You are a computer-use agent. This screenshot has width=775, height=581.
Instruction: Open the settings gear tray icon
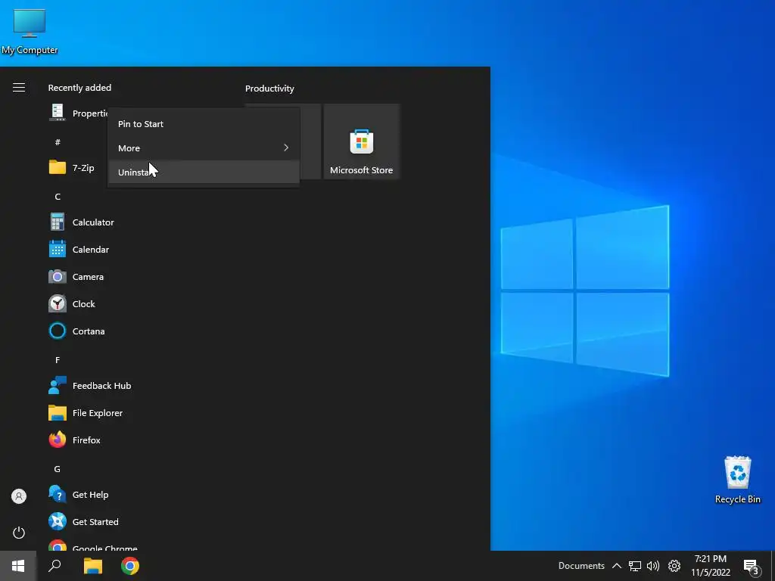click(674, 566)
